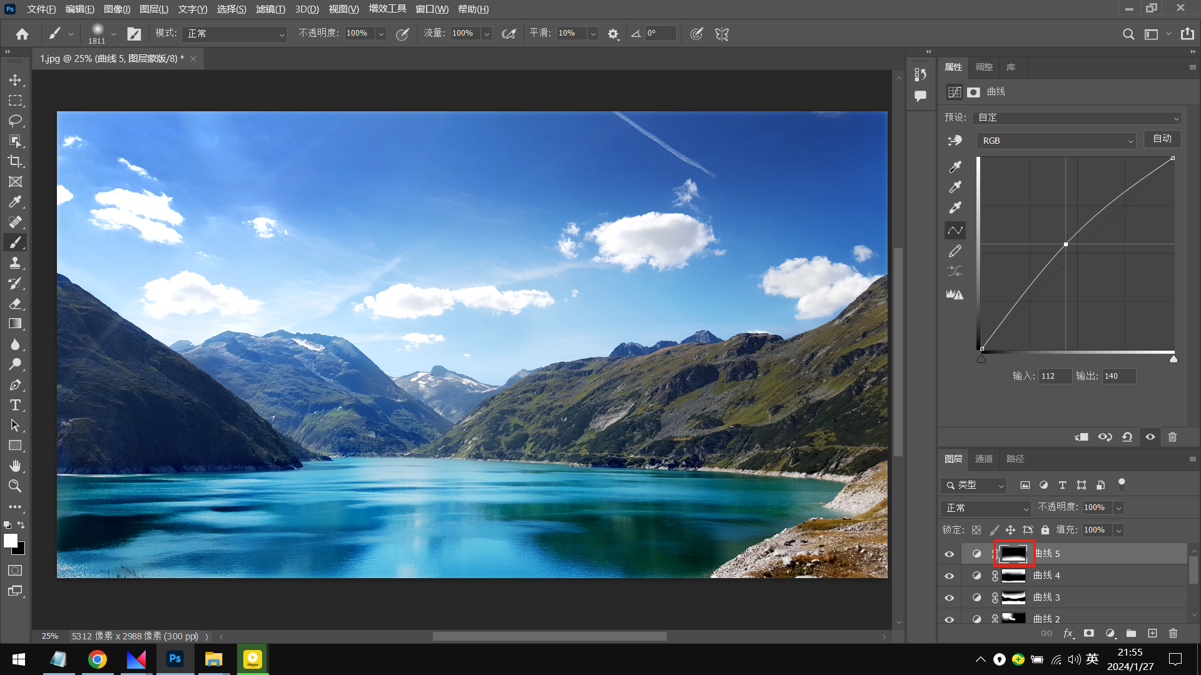Image resolution: width=1201 pixels, height=675 pixels.
Task: Select the Pen tool
Action: [15, 385]
